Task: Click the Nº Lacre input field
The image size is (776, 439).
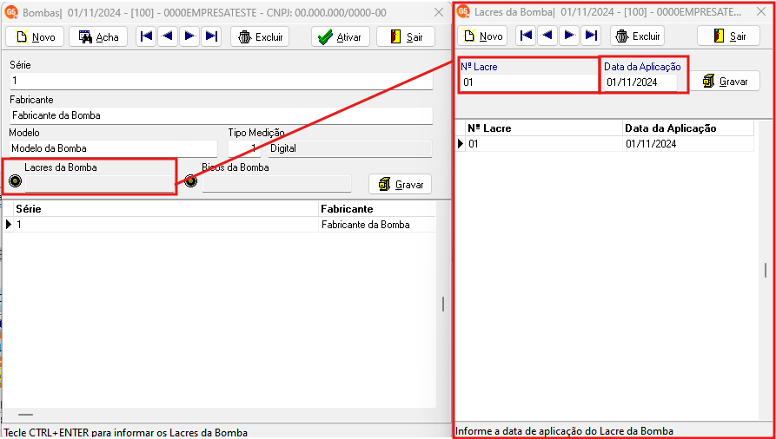Action: pyautogui.click(x=529, y=82)
